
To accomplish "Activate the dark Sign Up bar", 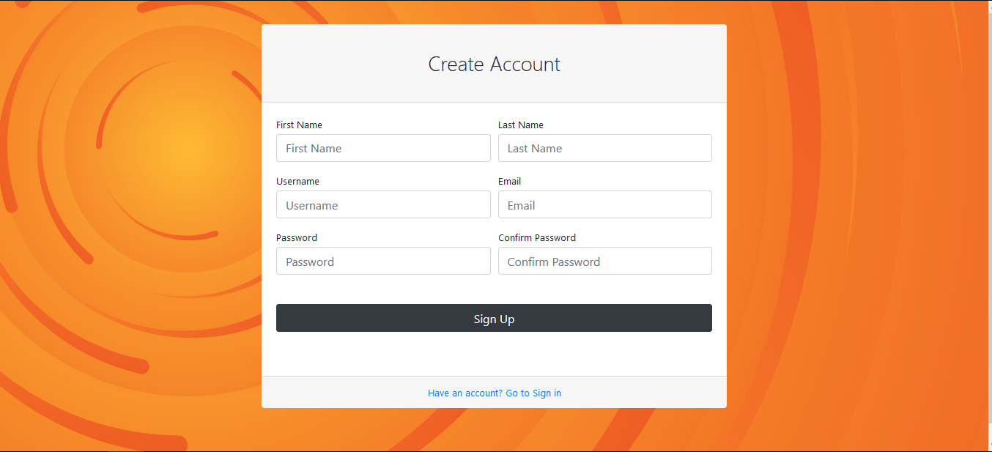I will point(494,318).
